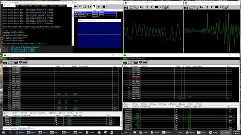The width and height of the screenshot is (241, 135).
Task: Select Call History tab in Site 12
Action: click(x=23, y=128)
